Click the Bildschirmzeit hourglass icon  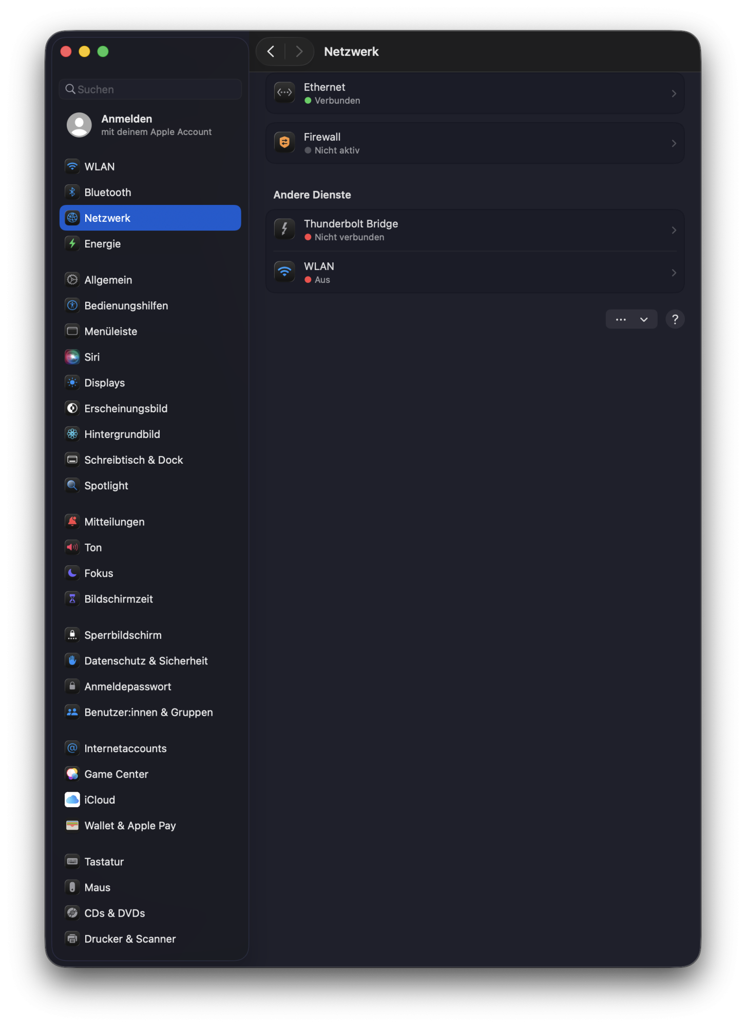pyautogui.click(x=72, y=599)
